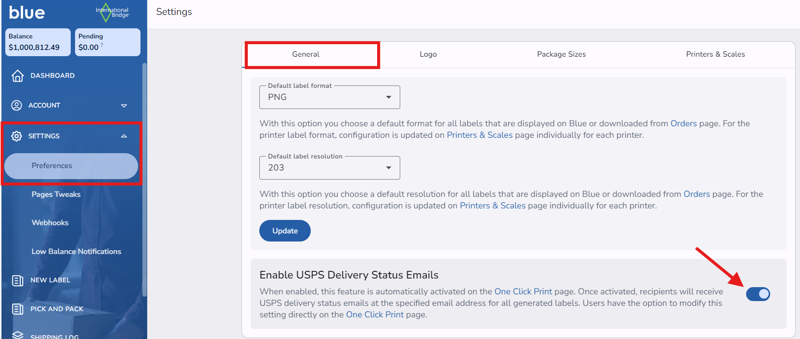Open the Printers & Scales tab
Viewport: 800px width, 339px height.
tap(715, 54)
